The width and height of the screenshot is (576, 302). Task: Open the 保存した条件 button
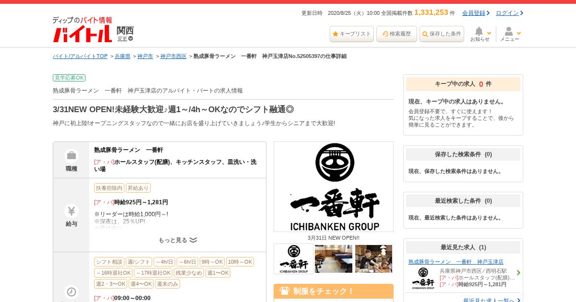[x=442, y=34]
